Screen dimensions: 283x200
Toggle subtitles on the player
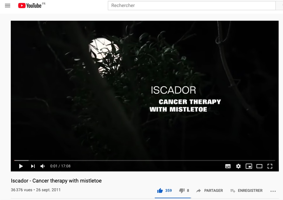[x=228, y=166]
